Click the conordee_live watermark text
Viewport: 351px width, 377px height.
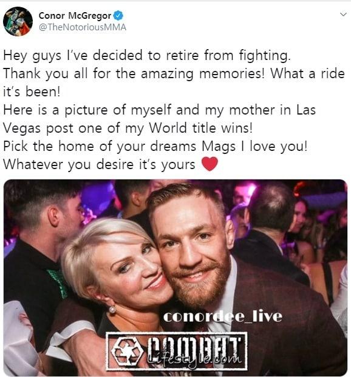pyautogui.click(x=223, y=316)
